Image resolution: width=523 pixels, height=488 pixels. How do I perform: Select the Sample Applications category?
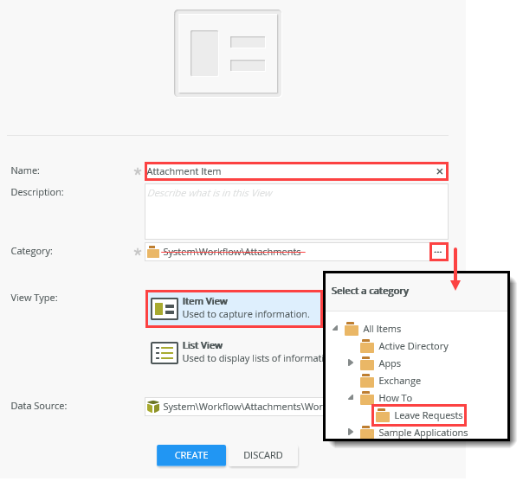pyautogui.click(x=423, y=433)
